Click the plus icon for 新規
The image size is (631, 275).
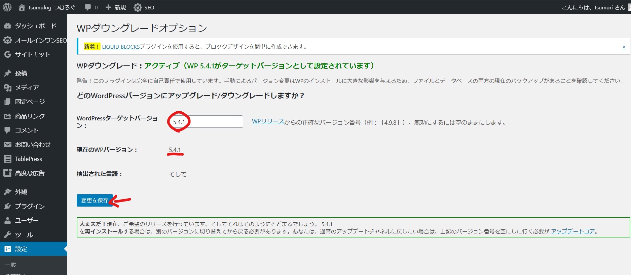click(108, 7)
